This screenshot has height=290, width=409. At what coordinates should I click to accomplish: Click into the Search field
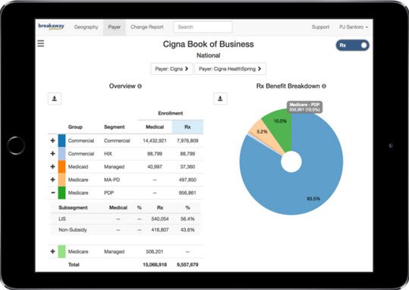click(203, 27)
